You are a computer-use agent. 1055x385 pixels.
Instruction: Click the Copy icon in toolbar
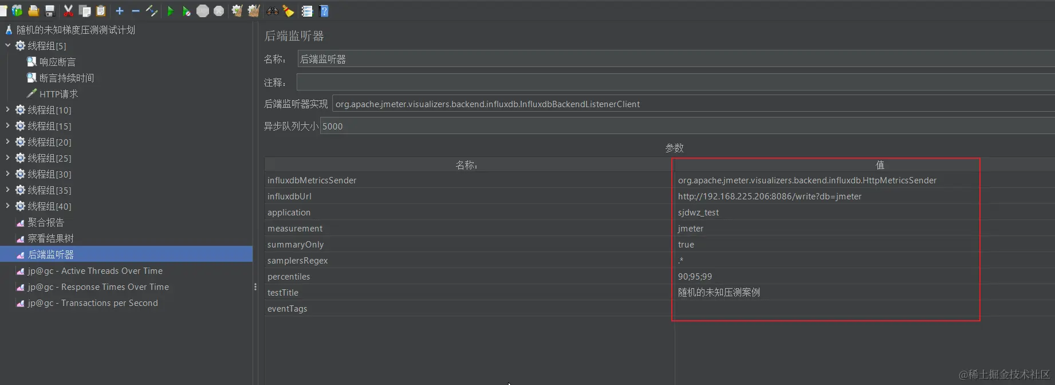click(85, 11)
